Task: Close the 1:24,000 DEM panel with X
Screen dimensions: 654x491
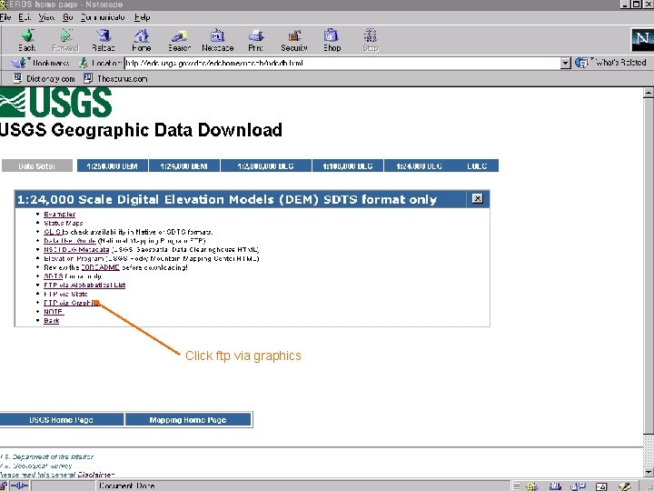Action: [477, 199]
